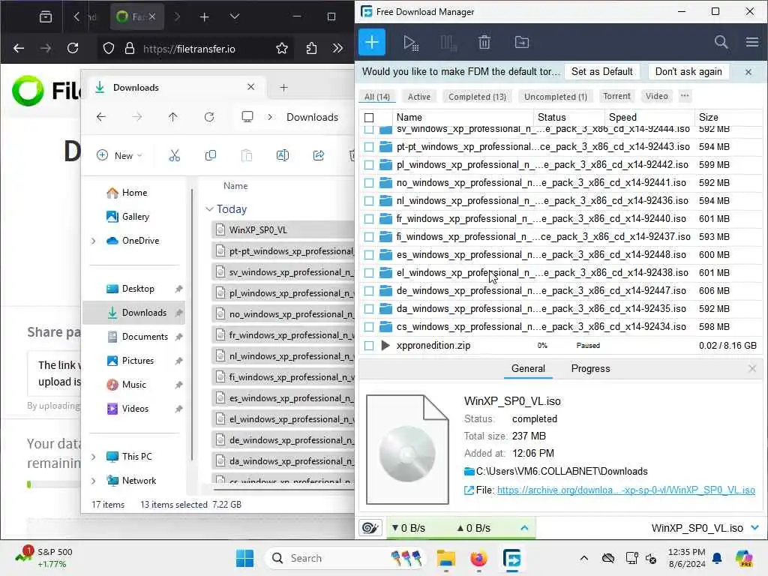
Task: Open WinXP_SP0_VL.iso bottom-right dropdown chevron
Action: pos(754,528)
